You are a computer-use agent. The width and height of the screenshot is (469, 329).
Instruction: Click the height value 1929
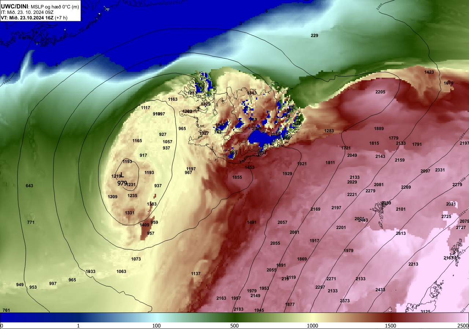288,174
